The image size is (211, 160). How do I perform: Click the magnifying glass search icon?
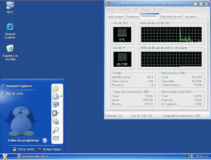(55, 130)
